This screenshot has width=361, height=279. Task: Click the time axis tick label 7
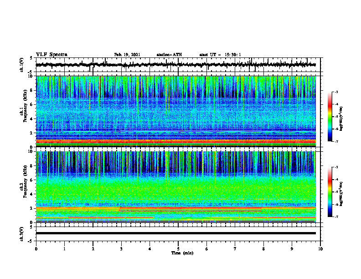pyautogui.click(x=235, y=249)
